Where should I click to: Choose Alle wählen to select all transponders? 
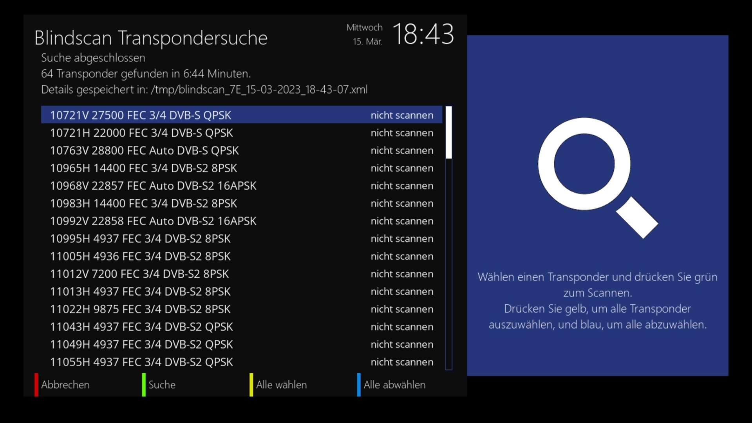pyautogui.click(x=281, y=385)
